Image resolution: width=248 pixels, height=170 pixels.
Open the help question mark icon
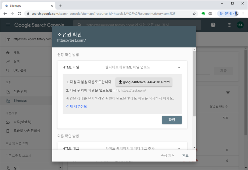[x=213, y=25]
